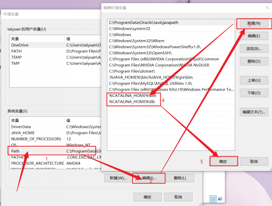Select TMP user variable row

[56, 63]
